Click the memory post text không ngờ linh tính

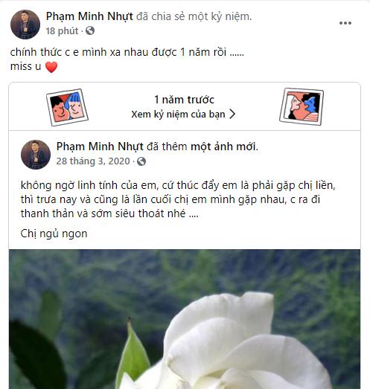tap(178, 199)
